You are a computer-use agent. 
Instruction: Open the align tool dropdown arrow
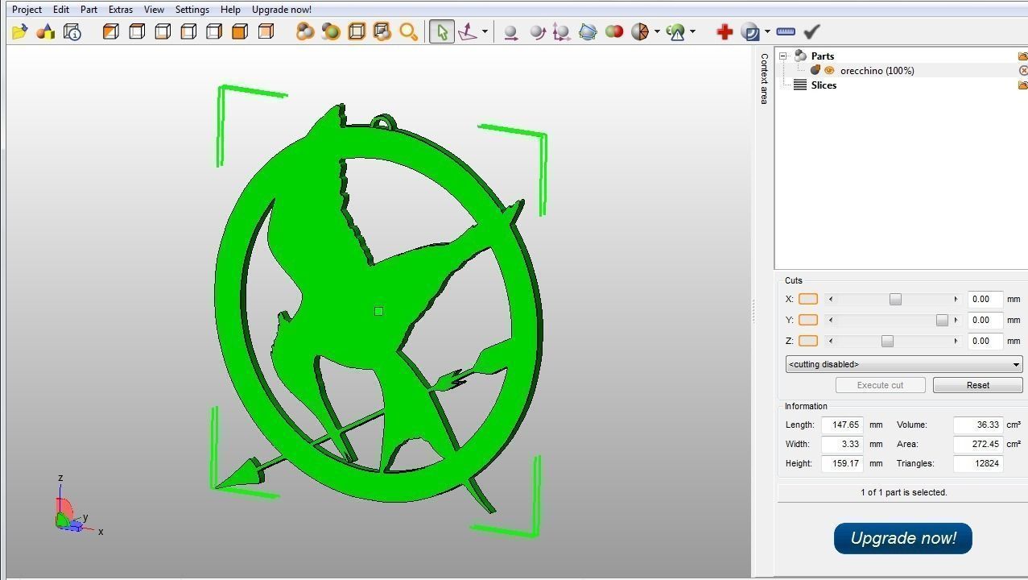click(485, 31)
